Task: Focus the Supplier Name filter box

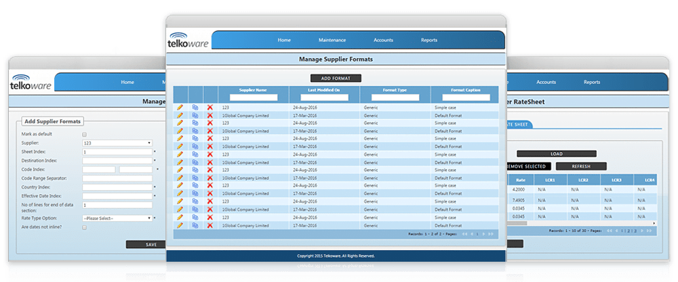Action: 254,97
